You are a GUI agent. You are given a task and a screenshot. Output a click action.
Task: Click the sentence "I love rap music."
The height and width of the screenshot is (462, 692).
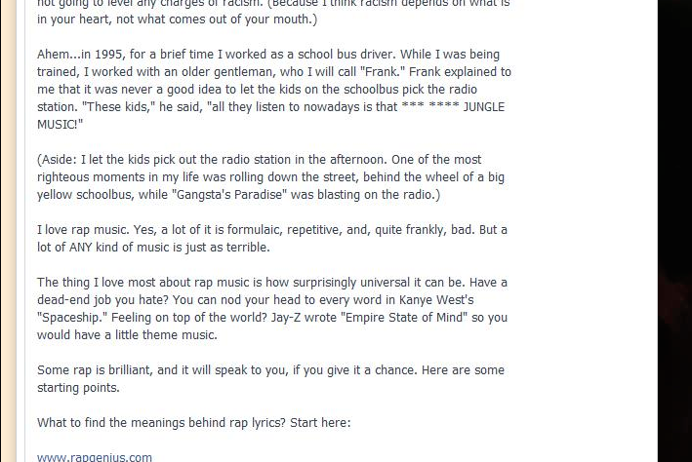click(x=83, y=230)
